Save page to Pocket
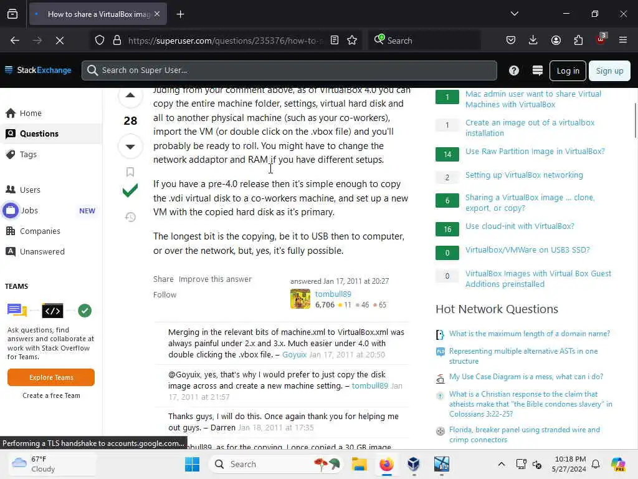This screenshot has width=638, height=479. (511, 41)
